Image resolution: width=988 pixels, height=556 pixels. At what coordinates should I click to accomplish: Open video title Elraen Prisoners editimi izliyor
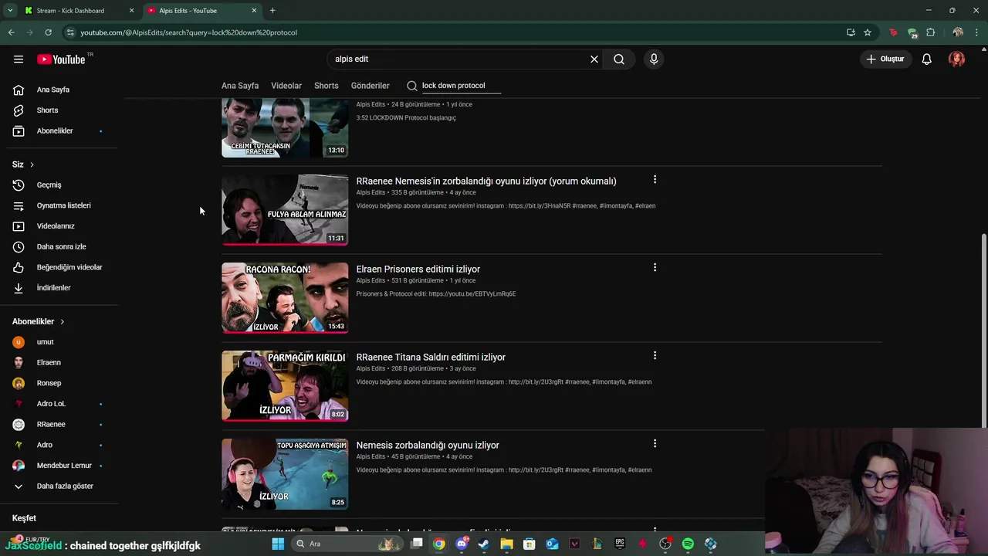point(418,269)
